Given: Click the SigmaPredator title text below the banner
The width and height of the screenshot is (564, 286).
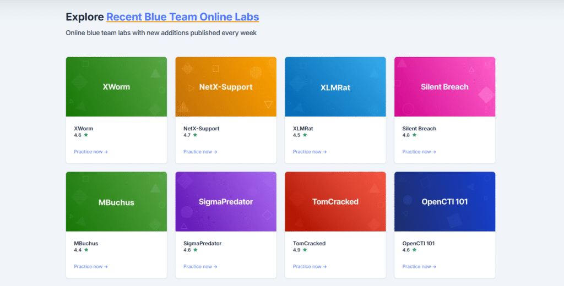Looking at the screenshot, I should coord(203,243).
